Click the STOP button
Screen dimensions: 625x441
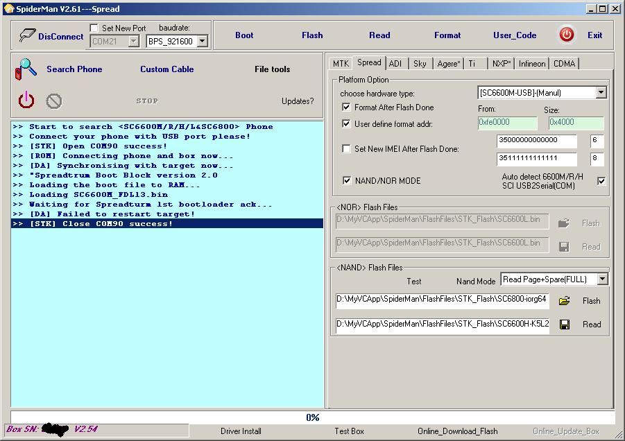pyautogui.click(x=147, y=101)
